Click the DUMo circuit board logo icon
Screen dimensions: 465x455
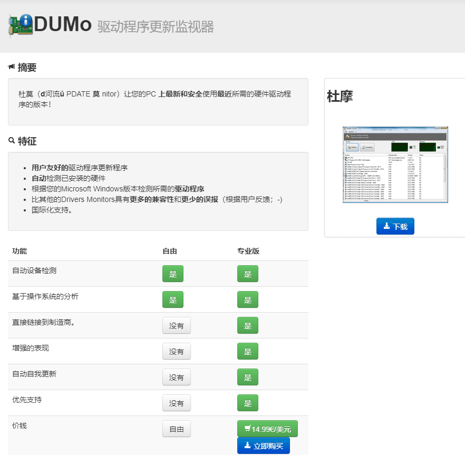pyautogui.click(x=21, y=25)
